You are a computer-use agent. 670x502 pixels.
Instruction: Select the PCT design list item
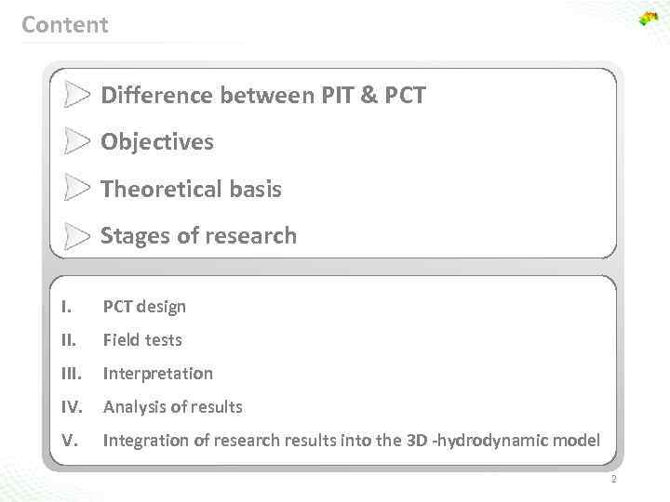[x=144, y=307]
